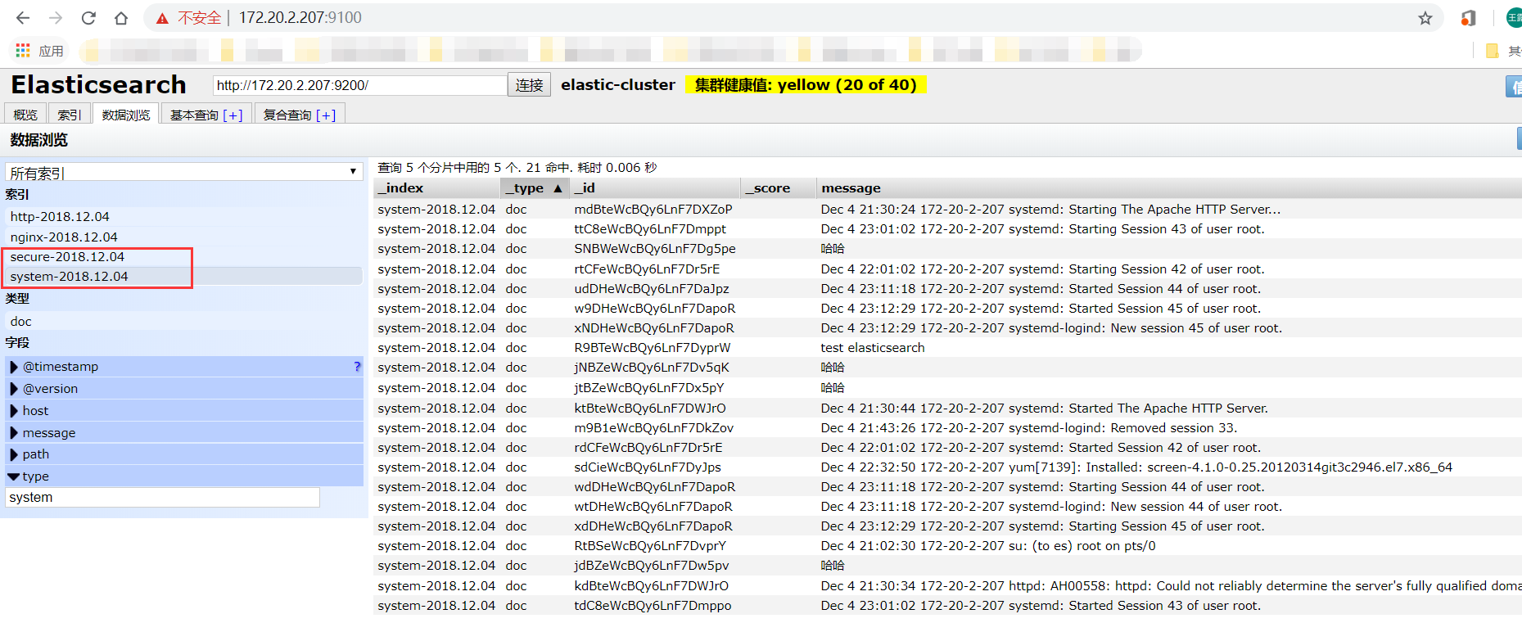Click the 连接 connect button

tap(529, 85)
